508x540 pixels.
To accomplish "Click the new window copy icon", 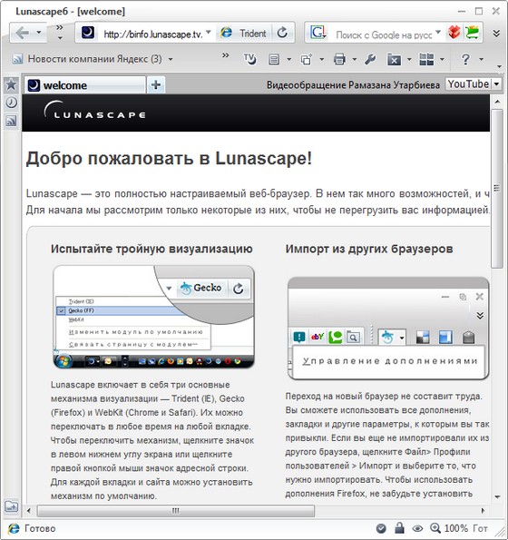I will [x=307, y=60].
